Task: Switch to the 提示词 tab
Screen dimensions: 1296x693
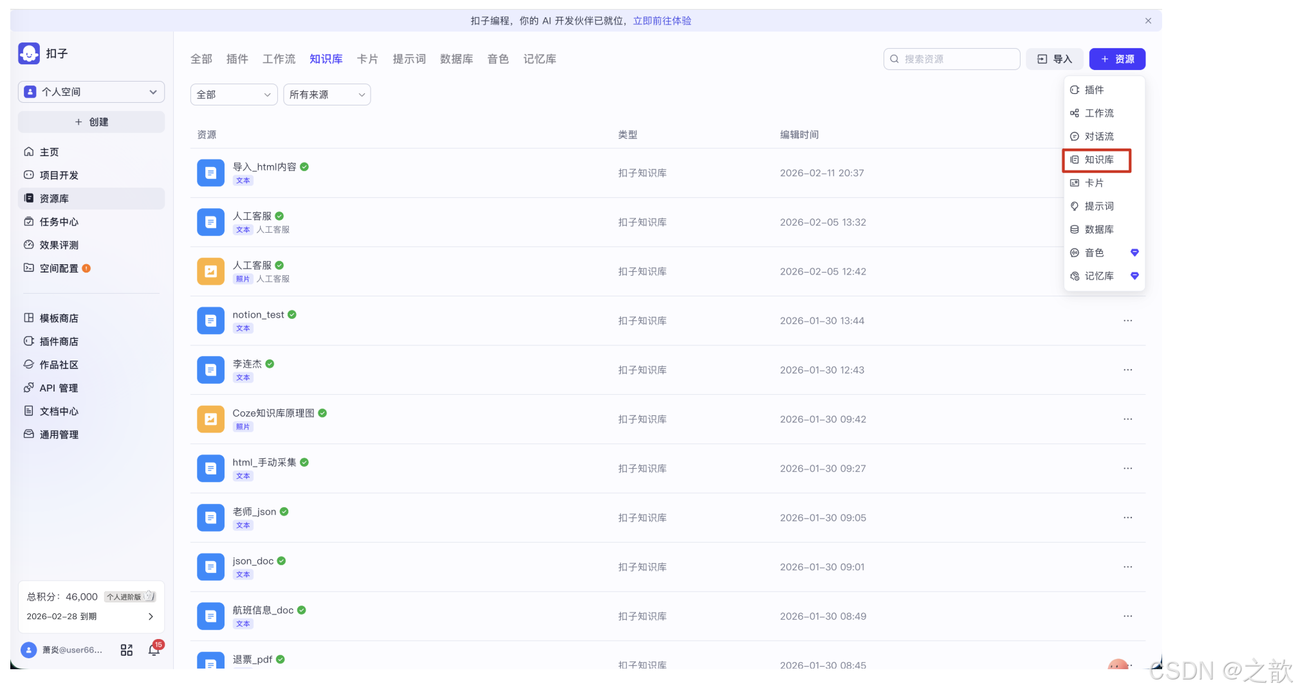Action: pos(409,59)
